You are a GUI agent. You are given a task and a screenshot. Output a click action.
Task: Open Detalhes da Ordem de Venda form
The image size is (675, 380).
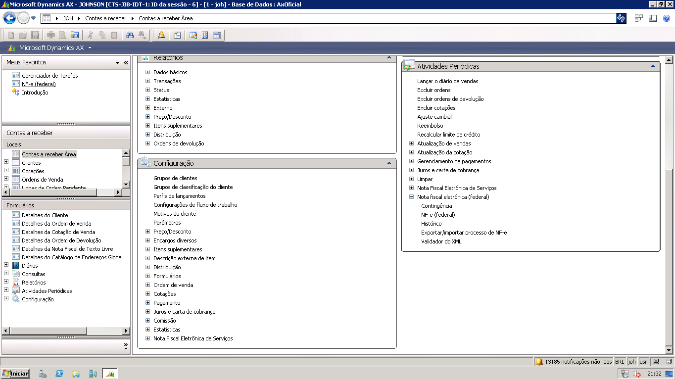pos(56,224)
